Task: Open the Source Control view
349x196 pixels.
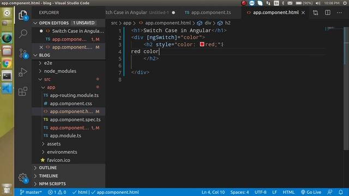Action: click(x=23, y=53)
